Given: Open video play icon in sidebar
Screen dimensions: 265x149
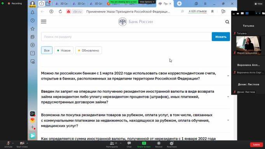Looking at the screenshot, I should click(33, 45).
